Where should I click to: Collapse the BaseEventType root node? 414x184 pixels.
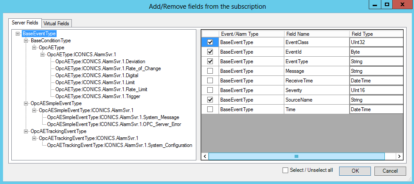coord(17,34)
